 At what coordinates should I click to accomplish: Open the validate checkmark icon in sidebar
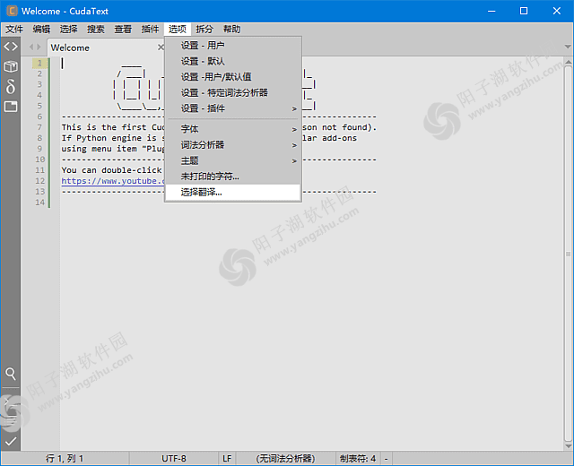click(x=11, y=441)
